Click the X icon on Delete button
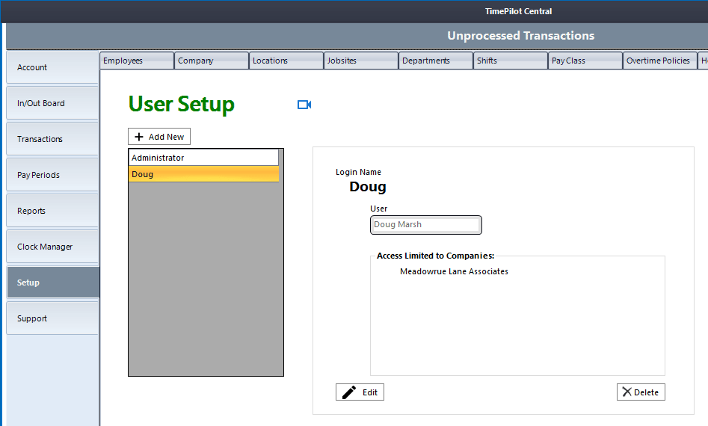 627,392
